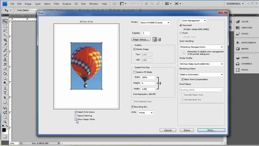259x146 pixels.
Task: Click the Print... button
Action: point(211,130)
